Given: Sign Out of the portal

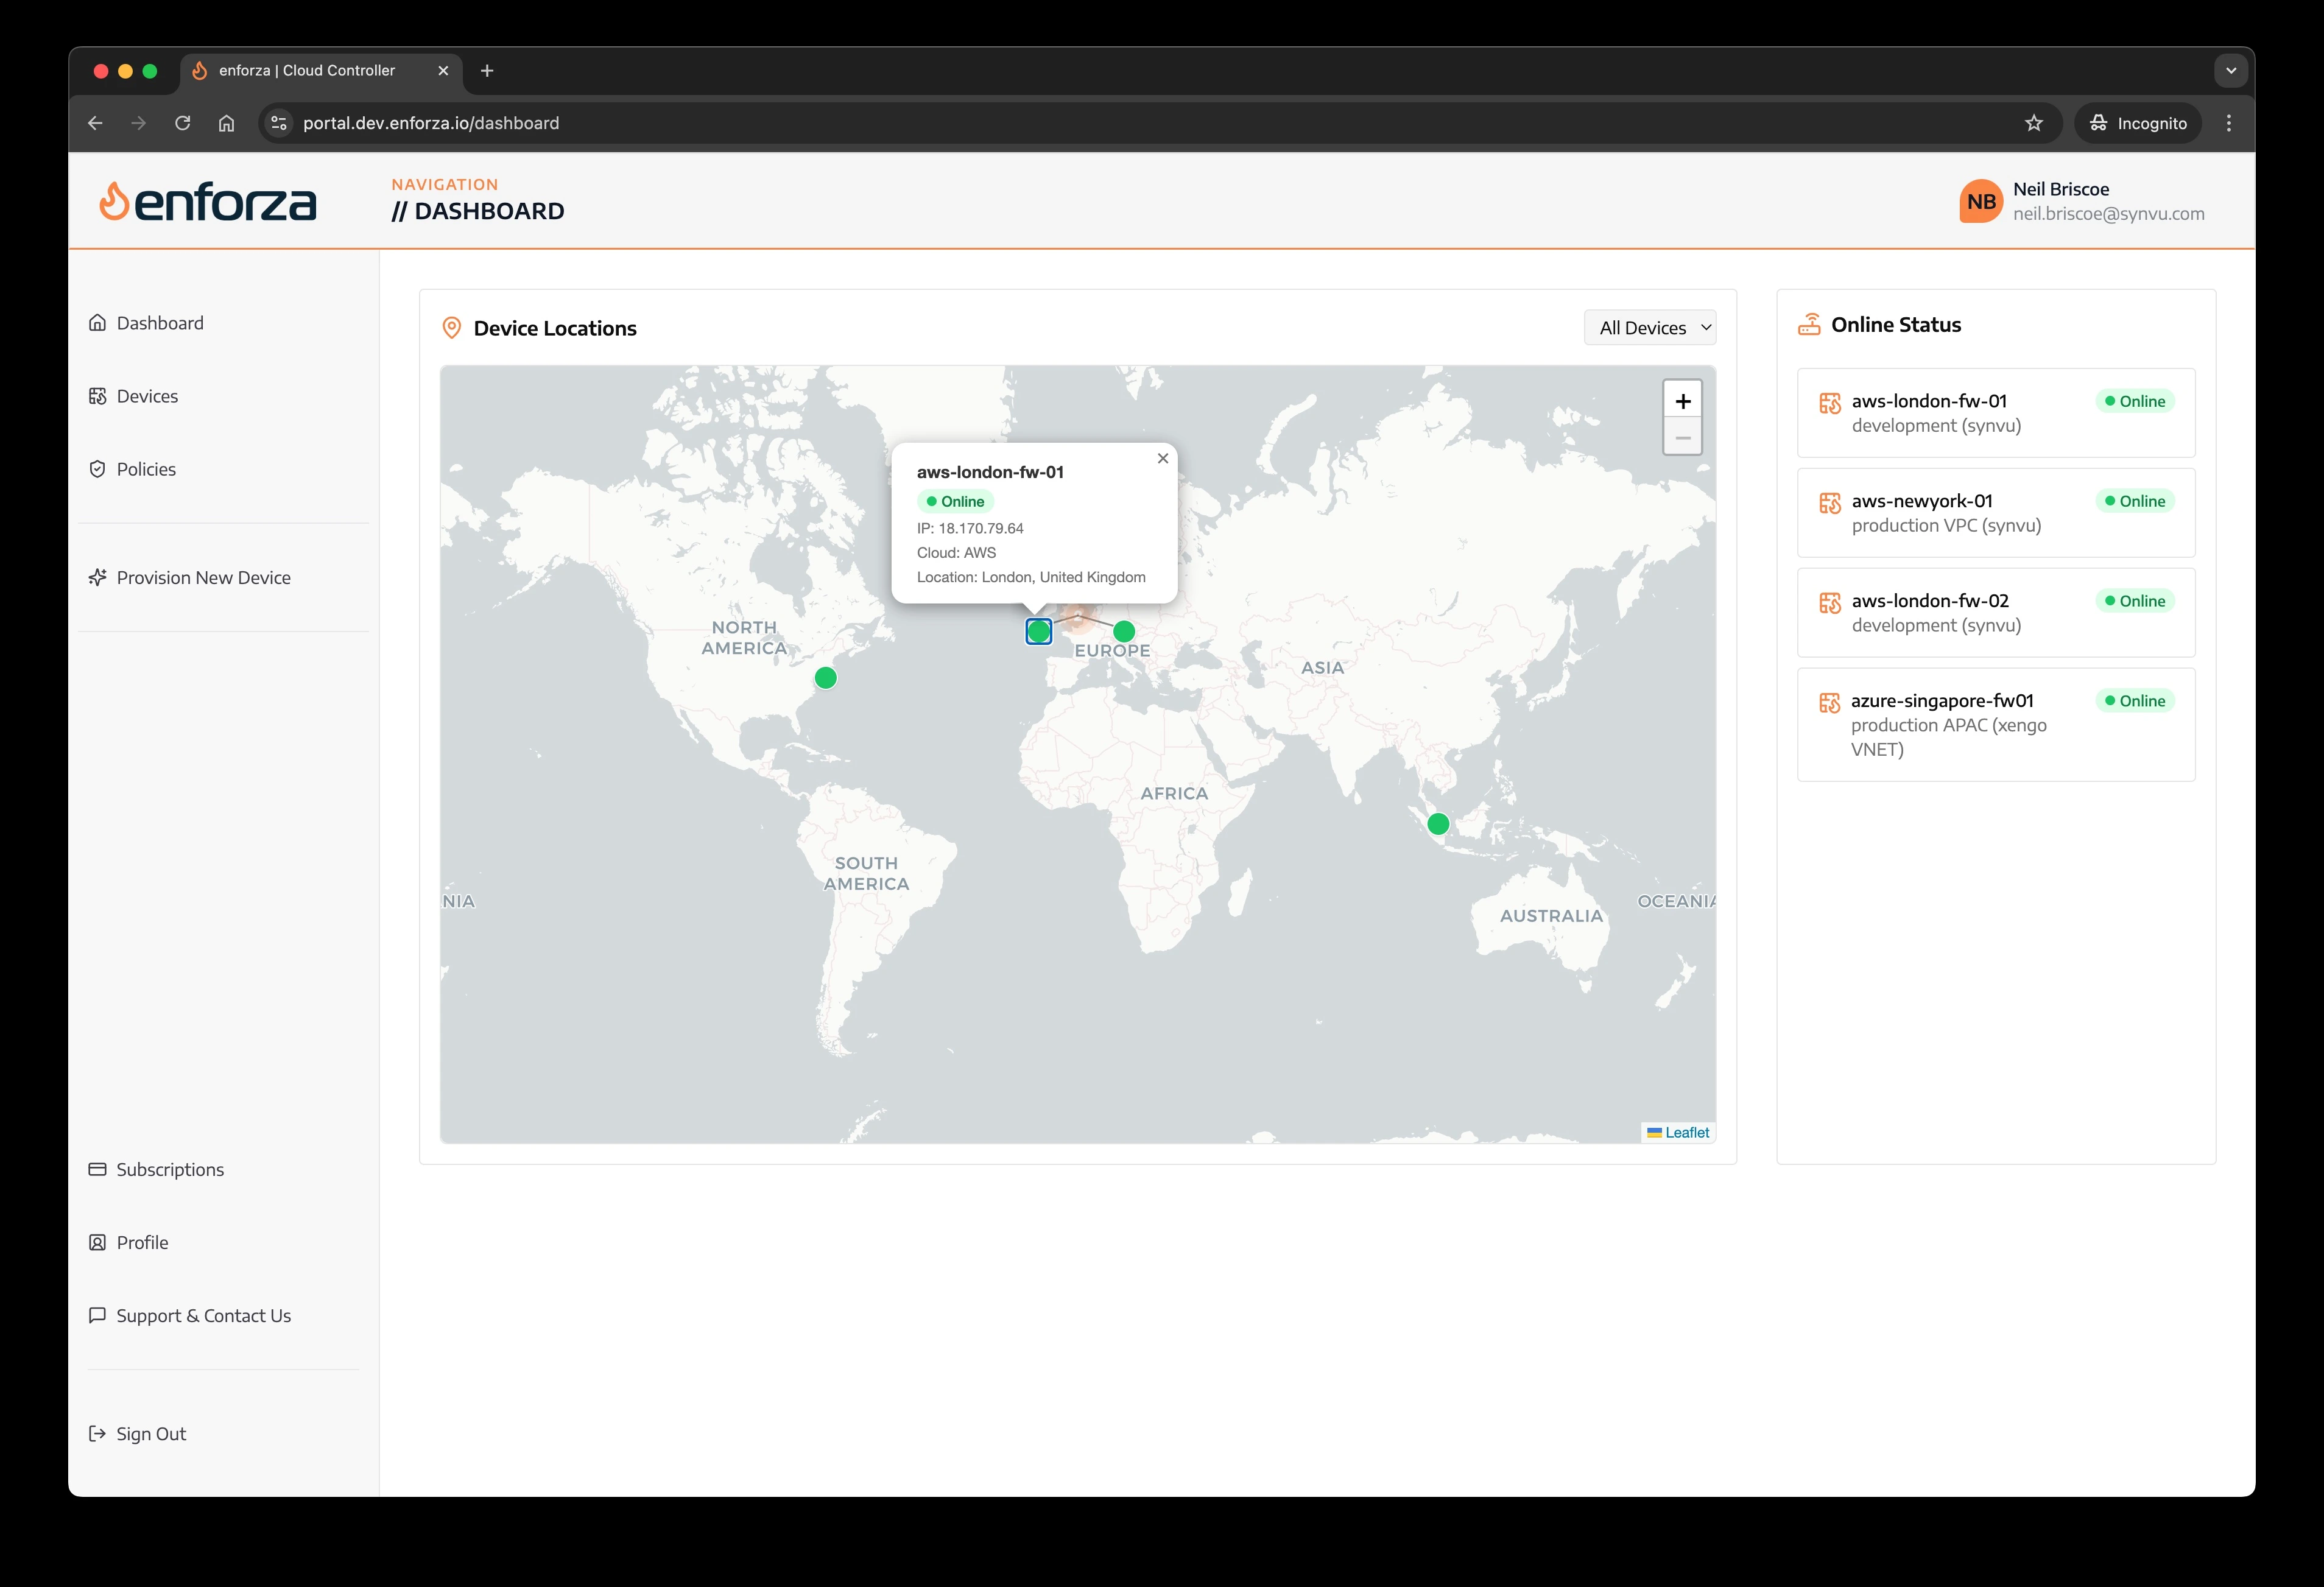Looking at the screenshot, I should tap(150, 1433).
